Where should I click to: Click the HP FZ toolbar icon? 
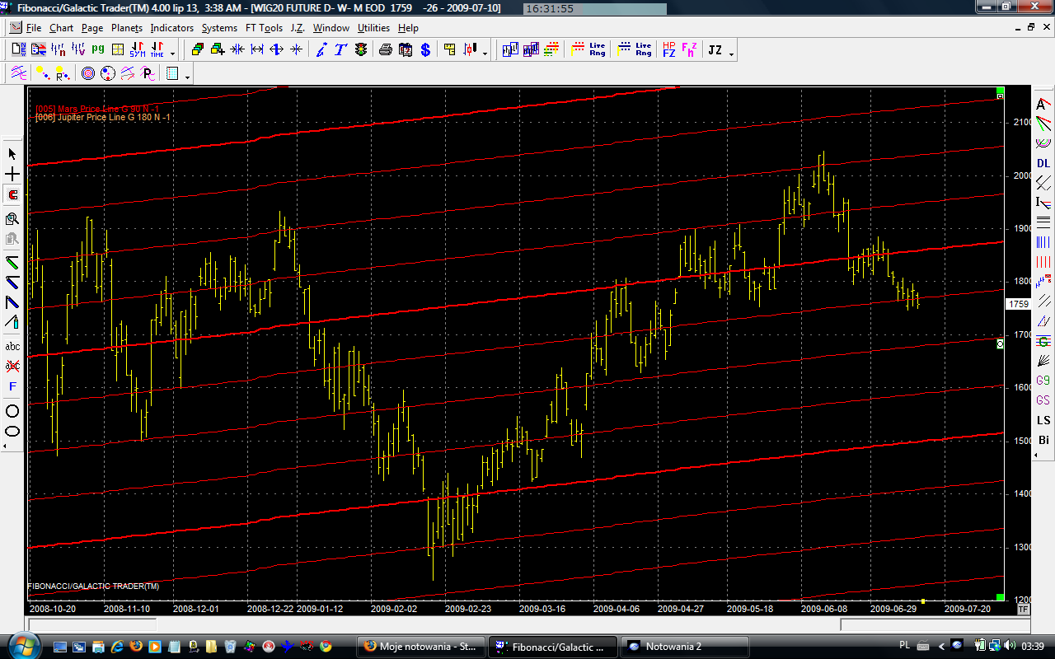(668, 49)
